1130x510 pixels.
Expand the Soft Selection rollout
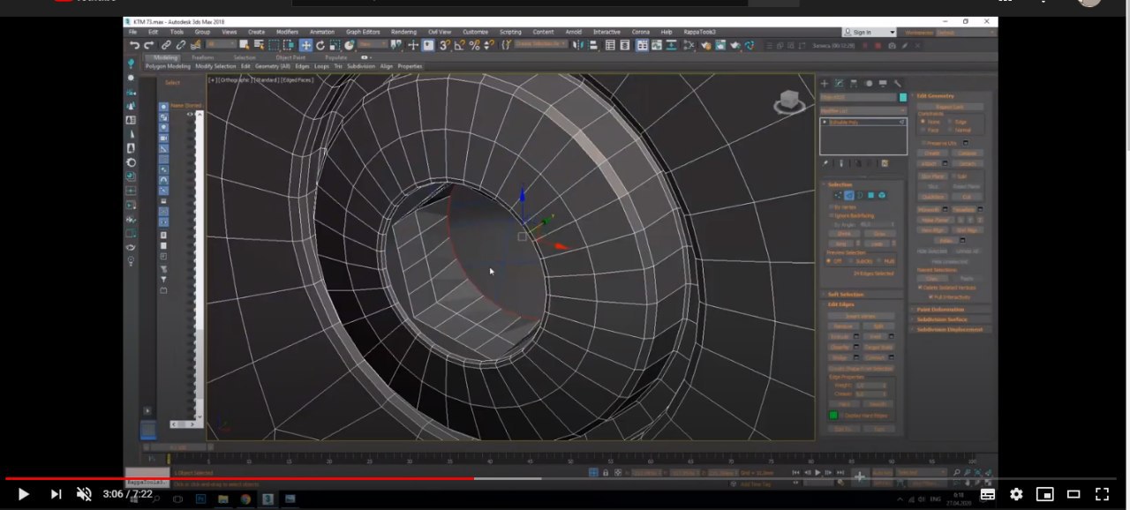pyautogui.click(x=846, y=295)
